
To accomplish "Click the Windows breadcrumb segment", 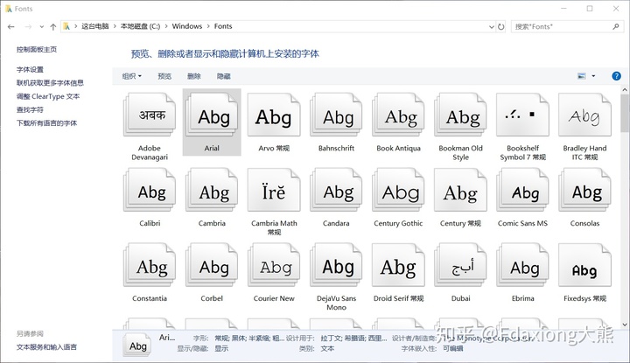I will pos(187,26).
